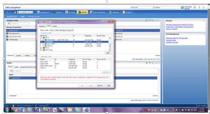
Task: Open the Storage menu
Action: tap(70, 12)
